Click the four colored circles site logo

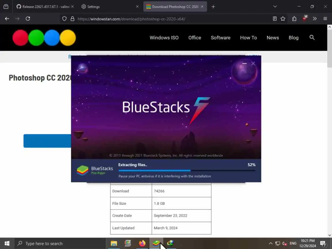click(44, 38)
